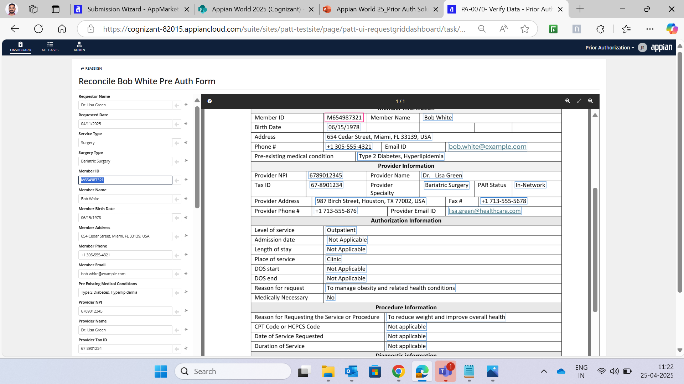Screen dimensions: 684x384
Task: Click the Member Address input field
Action: click(125, 236)
